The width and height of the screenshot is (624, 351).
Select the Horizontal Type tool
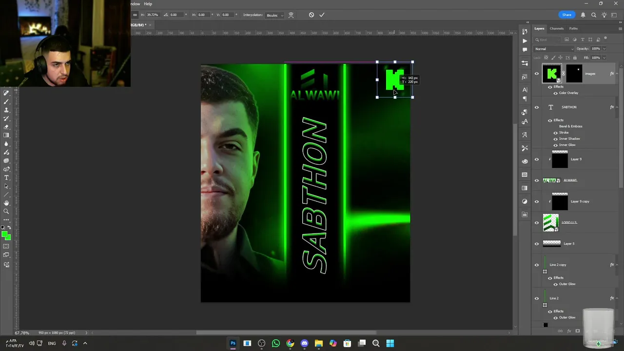tap(6, 177)
